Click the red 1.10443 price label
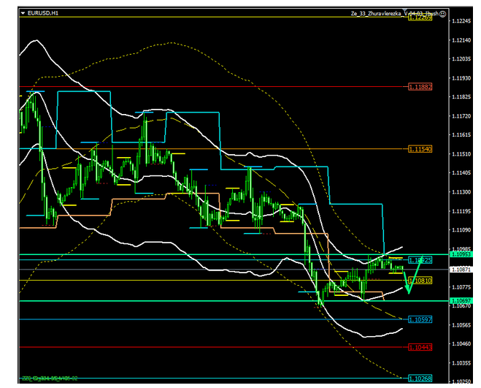The image size is (481, 388). pos(420,347)
